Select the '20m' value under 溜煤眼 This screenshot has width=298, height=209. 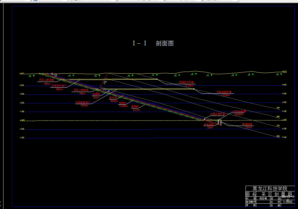96,98
